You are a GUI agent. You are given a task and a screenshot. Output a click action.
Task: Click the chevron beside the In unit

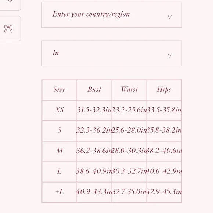pyautogui.click(x=169, y=55)
